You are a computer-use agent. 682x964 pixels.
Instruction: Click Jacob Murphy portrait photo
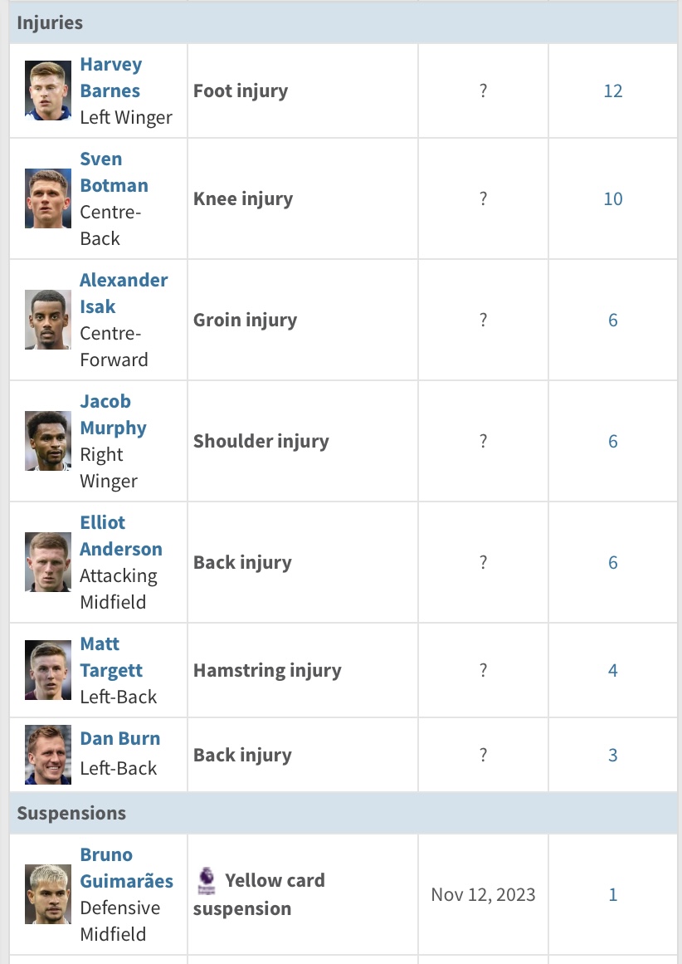48,441
